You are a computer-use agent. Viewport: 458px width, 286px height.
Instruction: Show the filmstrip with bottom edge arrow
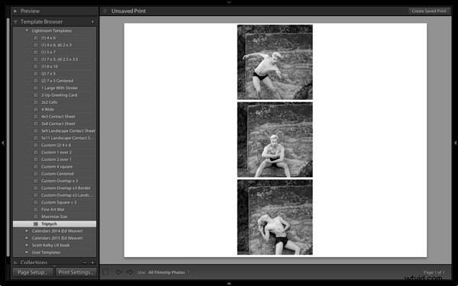(x=229, y=283)
